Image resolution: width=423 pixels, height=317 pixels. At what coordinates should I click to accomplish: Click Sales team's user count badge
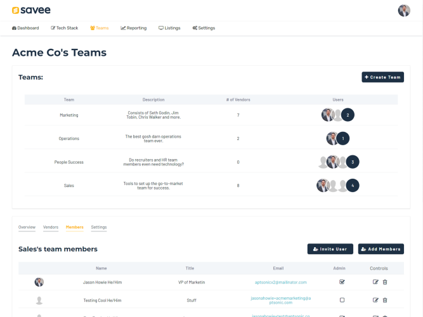353,186
